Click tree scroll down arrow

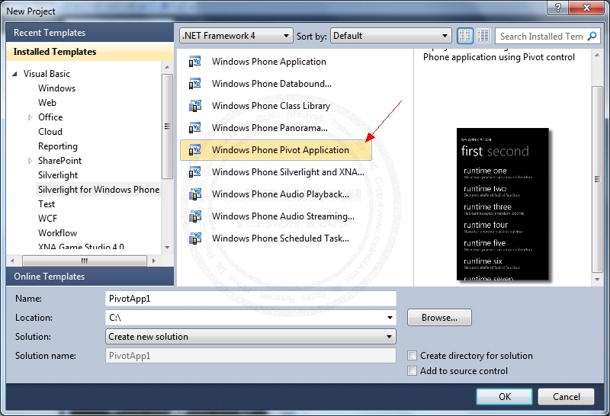pyautogui.click(x=167, y=248)
